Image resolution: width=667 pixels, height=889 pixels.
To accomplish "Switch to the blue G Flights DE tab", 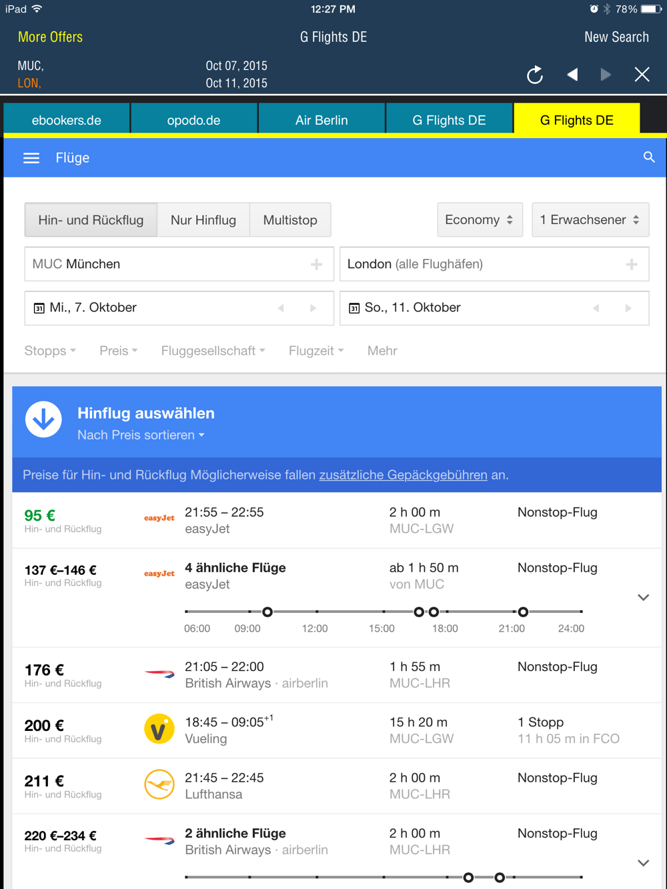I will click(x=449, y=120).
